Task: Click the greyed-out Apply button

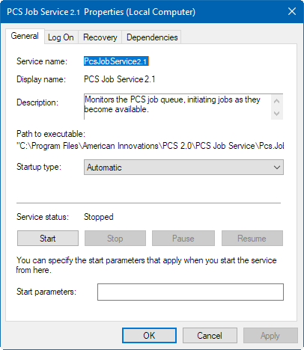Action: coord(270,336)
